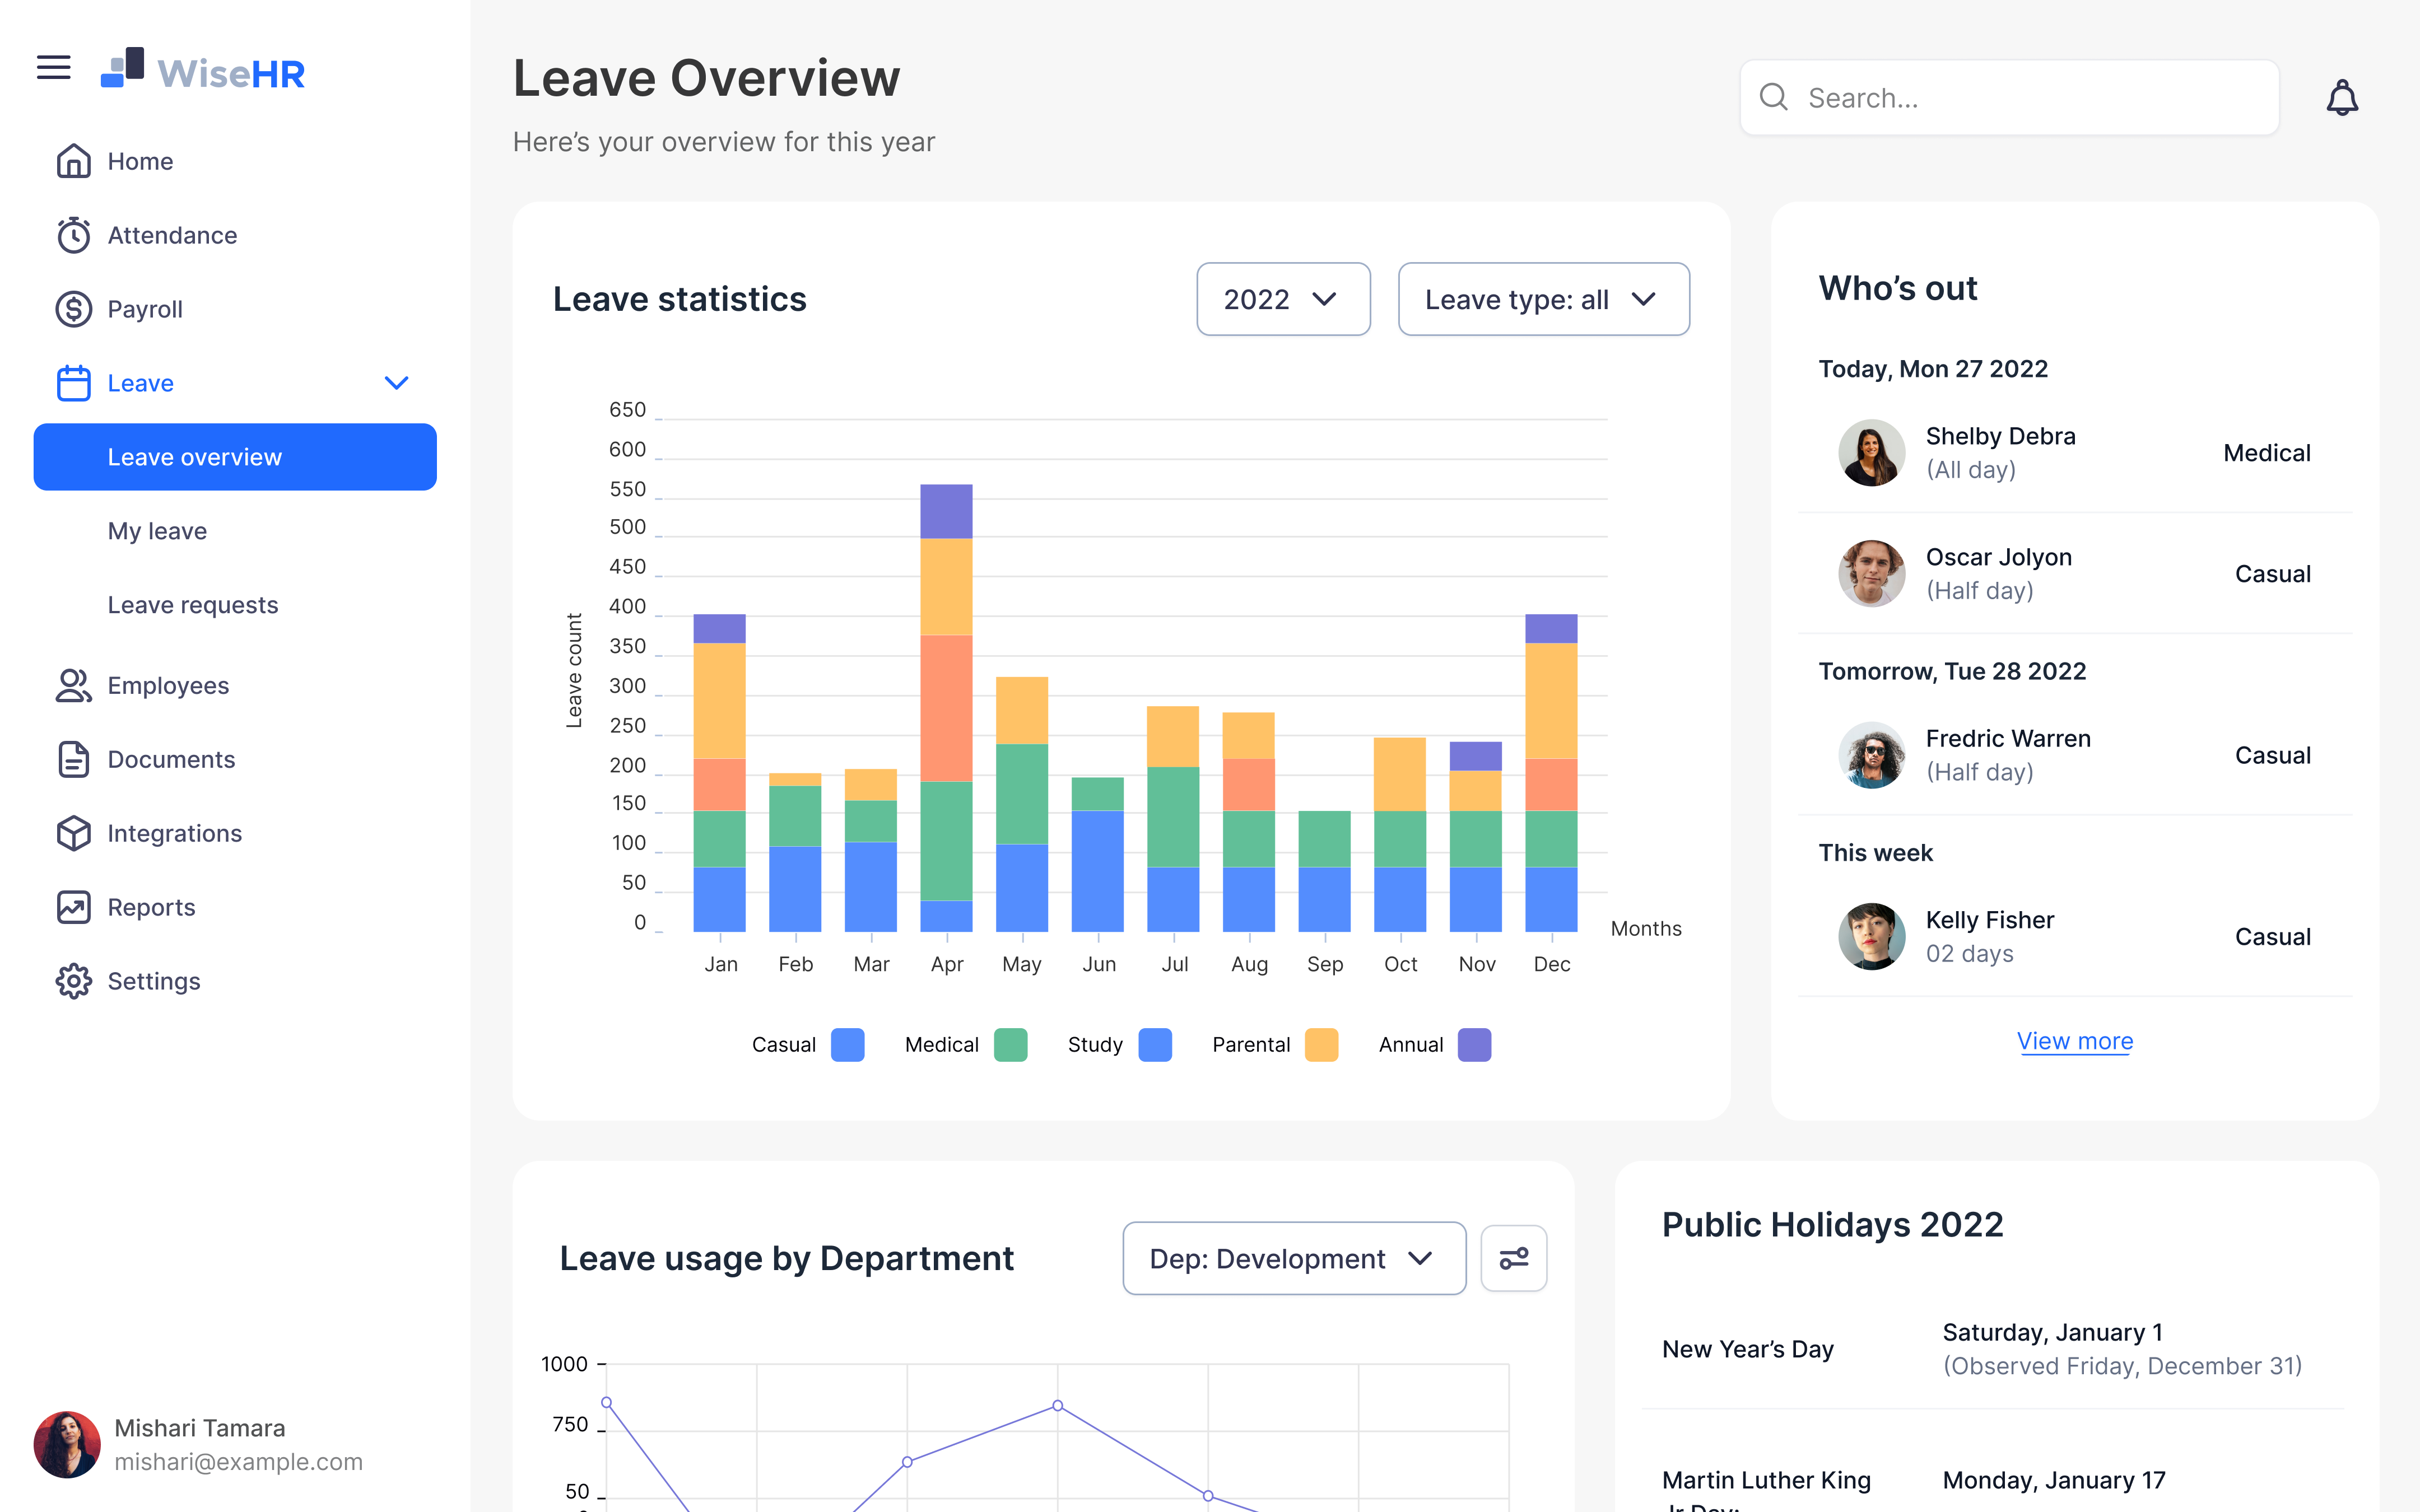Screen dimensions: 2420x1512
Task: Open the 2022 year dropdown
Action: point(1283,299)
